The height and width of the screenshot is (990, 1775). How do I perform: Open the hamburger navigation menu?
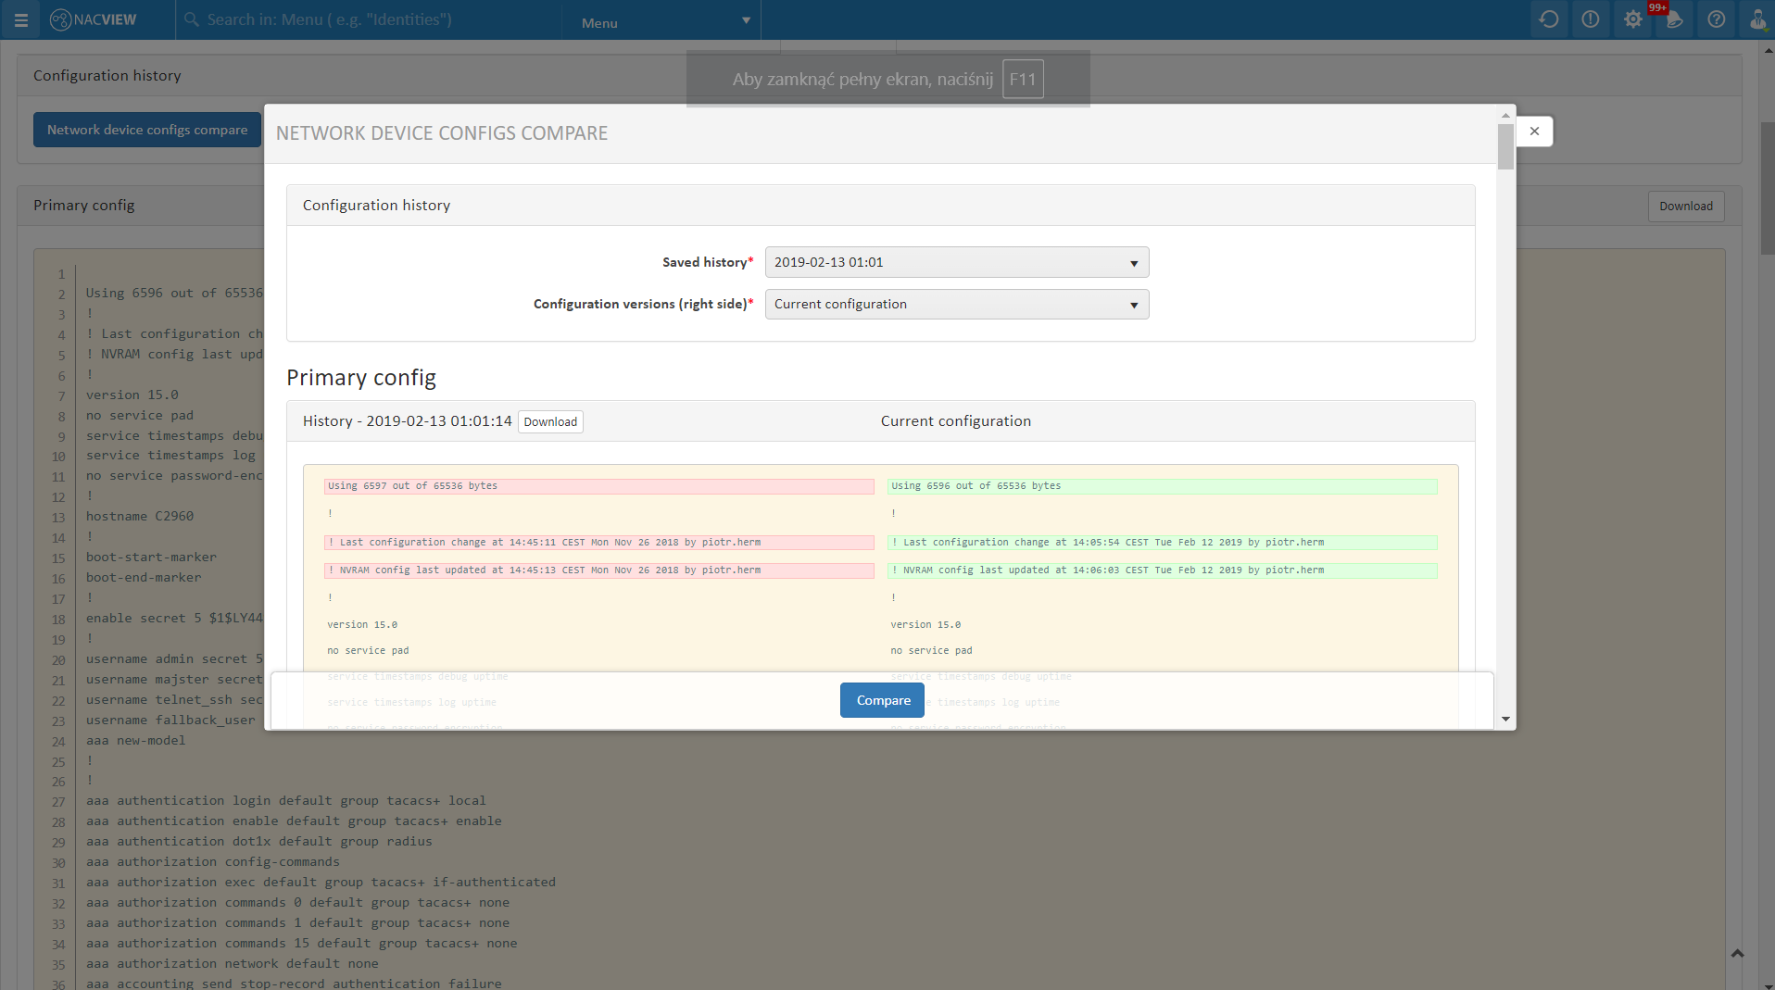click(20, 19)
